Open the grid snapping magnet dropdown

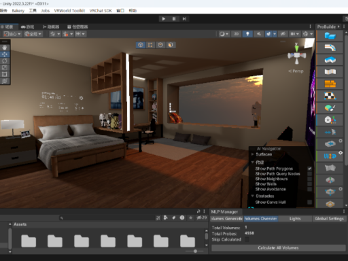click(71, 34)
